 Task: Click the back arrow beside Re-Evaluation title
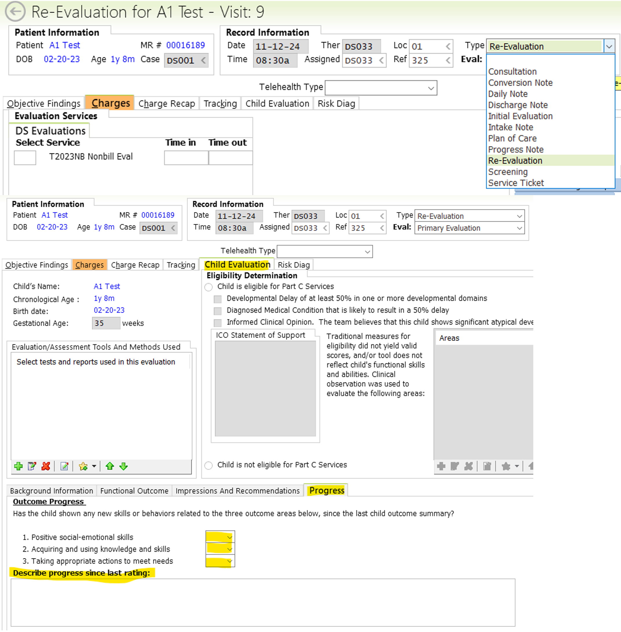[15, 12]
